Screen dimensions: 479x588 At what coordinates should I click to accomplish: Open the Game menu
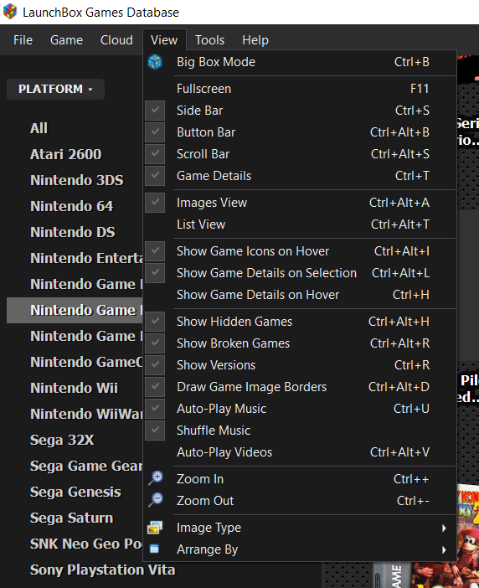click(66, 40)
